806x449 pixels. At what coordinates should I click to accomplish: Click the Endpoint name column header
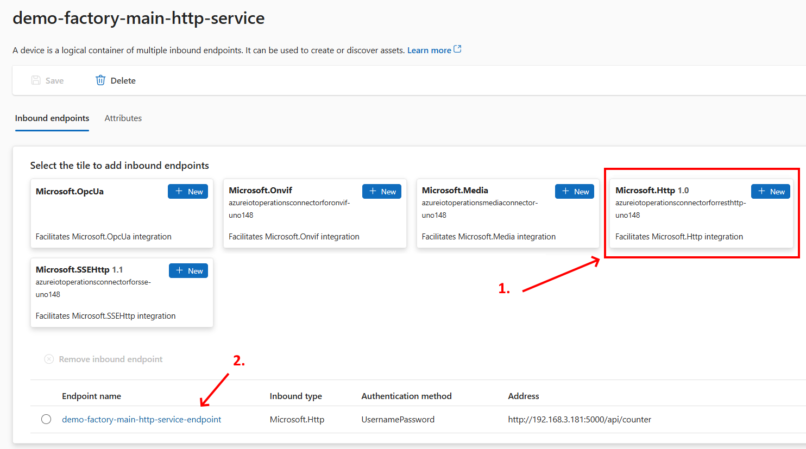[91, 396]
